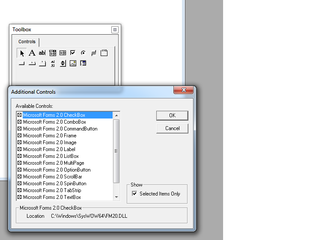Click Cancel in Additional Controls
This screenshot has height=240, width=319.
[x=172, y=128]
